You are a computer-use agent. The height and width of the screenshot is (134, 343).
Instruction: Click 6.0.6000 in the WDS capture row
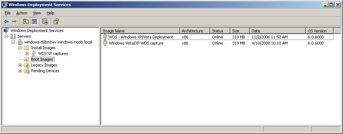(x=316, y=43)
